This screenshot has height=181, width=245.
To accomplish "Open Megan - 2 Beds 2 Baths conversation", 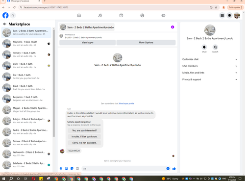I will (x=26, y=110).
